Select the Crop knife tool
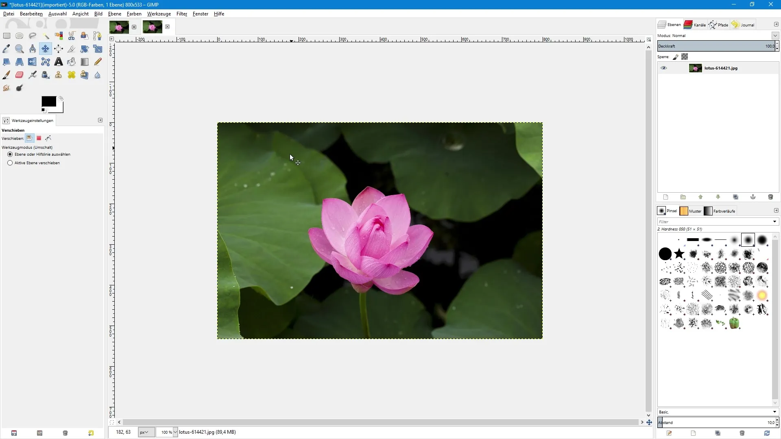Viewport: 781px width, 439px height. [x=72, y=49]
